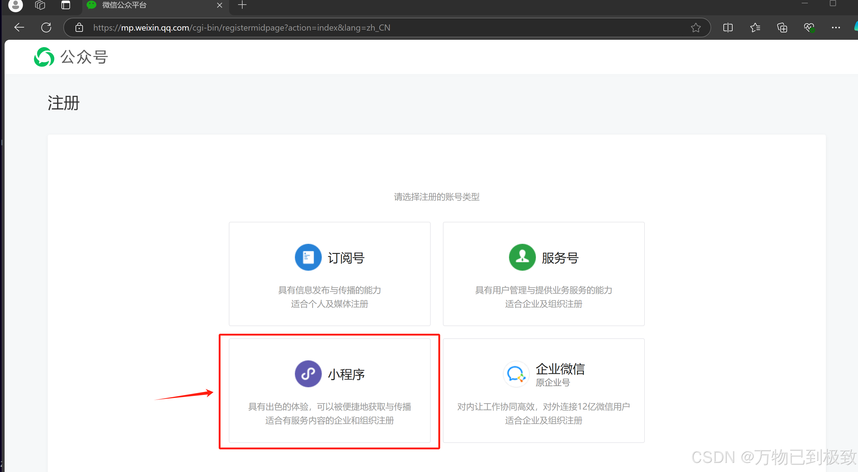The image size is (858, 472).
Task: Click the address bar URL
Action: [241, 27]
